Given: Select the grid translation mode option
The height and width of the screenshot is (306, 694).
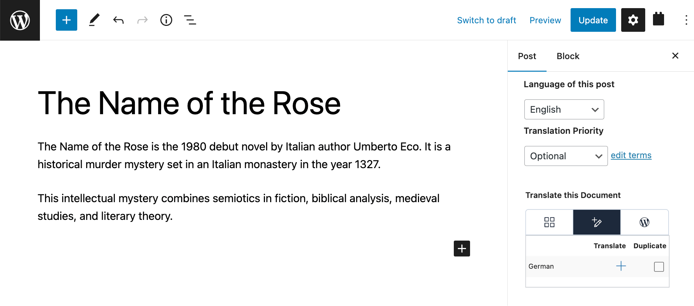Looking at the screenshot, I should (x=550, y=222).
